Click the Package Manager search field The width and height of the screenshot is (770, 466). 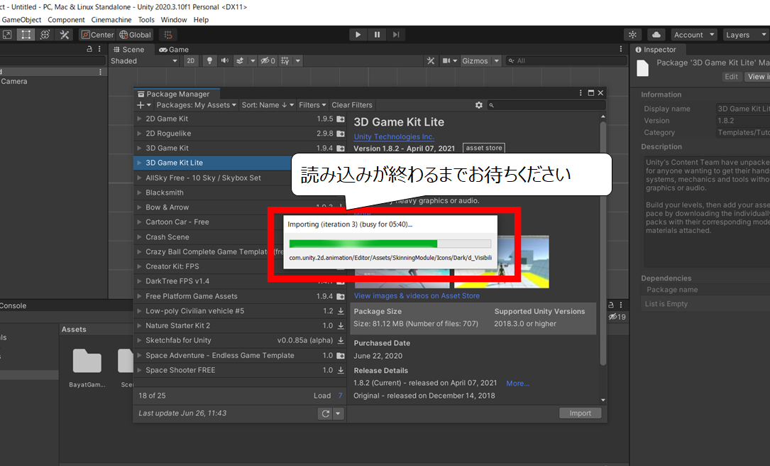[x=546, y=105]
